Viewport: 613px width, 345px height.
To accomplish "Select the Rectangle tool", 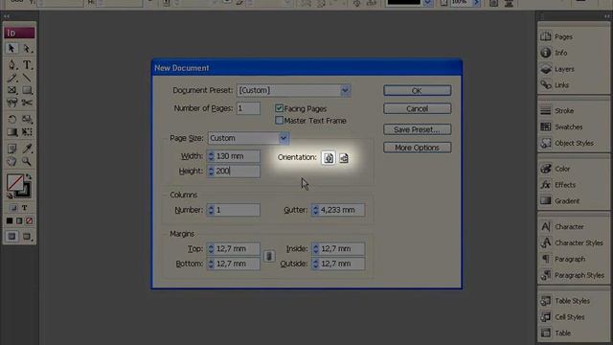I will 27,90.
